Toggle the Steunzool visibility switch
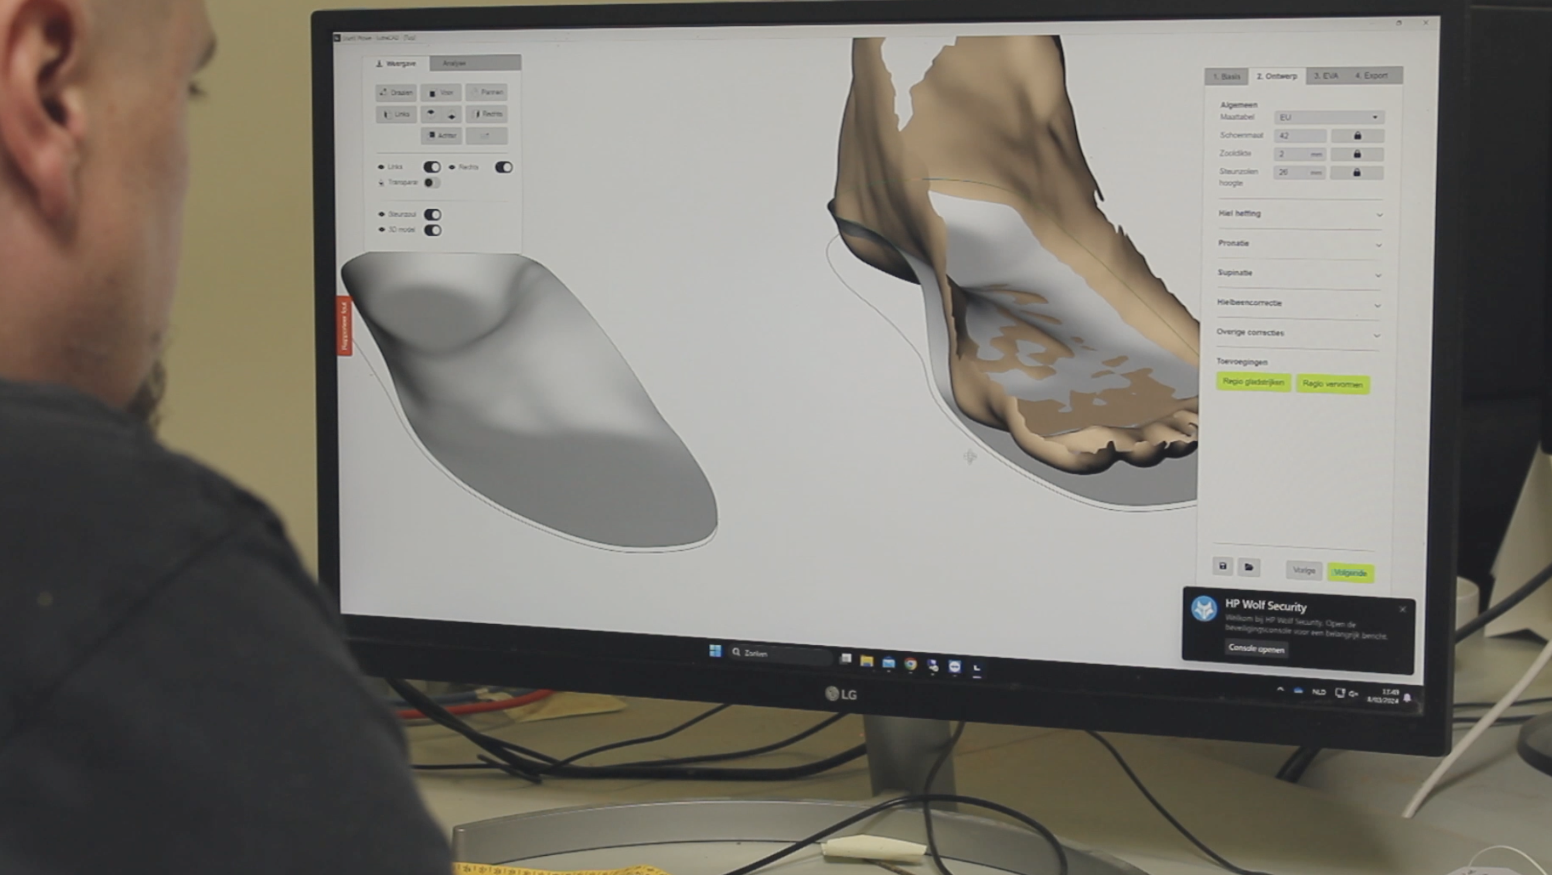This screenshot has height=875, width=1552. (x=432, y=214)
